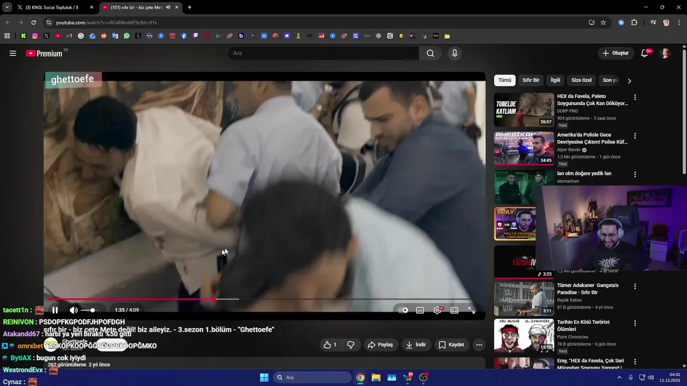The image size is (687, 386).
Task: Click the Oluştur create button
Action: [615, 53]
